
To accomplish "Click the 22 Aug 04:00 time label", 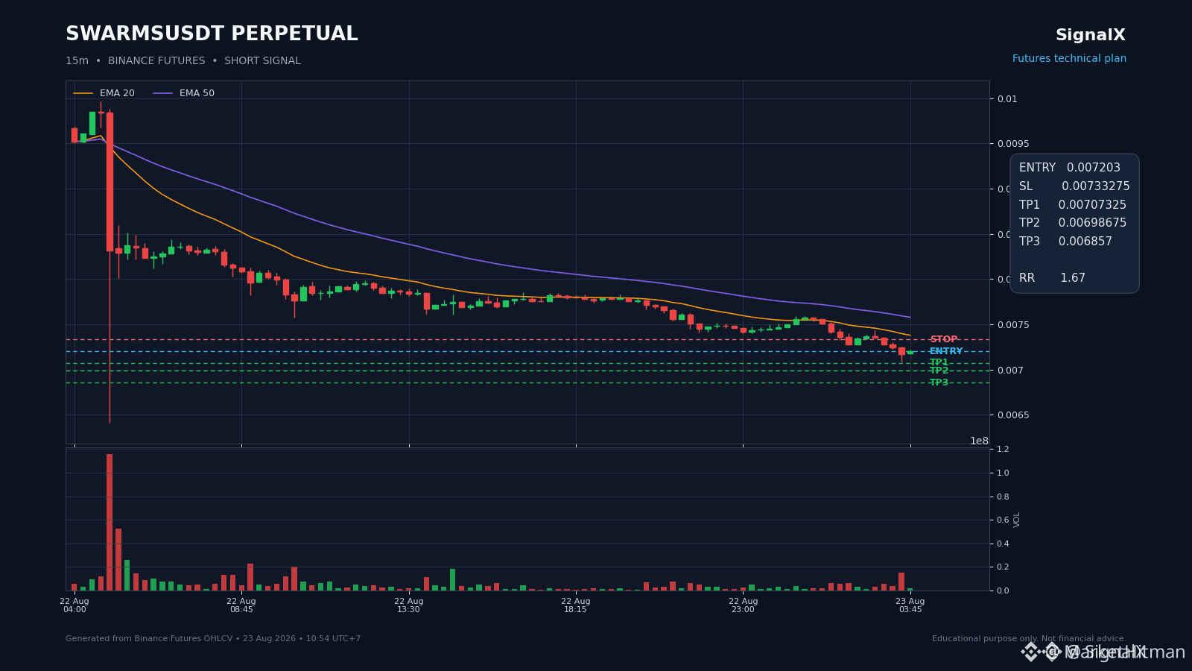I will tap(74, 605).
